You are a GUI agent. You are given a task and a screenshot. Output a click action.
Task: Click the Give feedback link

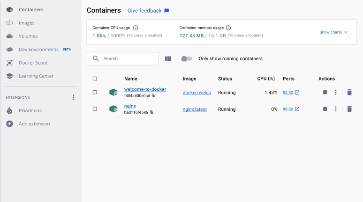click(x=144, y=11)
